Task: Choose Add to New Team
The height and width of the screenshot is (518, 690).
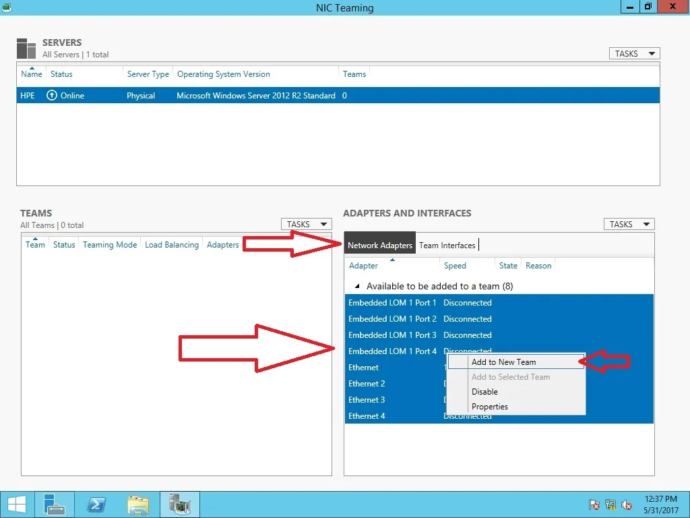Action: [x=516, y=362]
